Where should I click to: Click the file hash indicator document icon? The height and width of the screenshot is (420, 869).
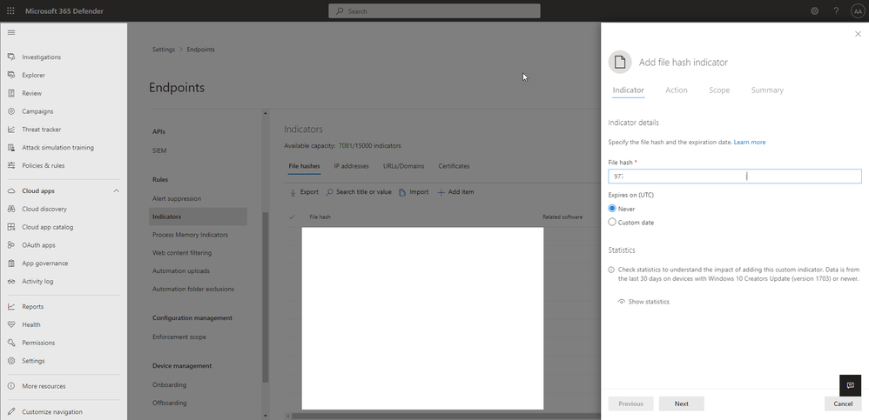pos(620,62)
